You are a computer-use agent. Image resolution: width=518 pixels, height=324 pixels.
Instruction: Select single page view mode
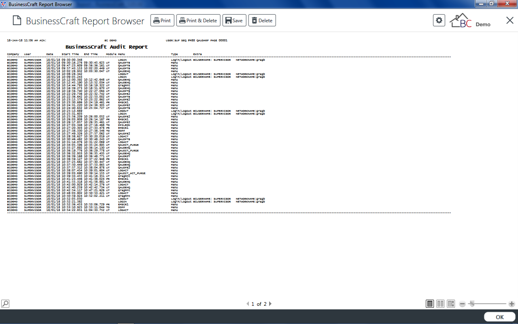pyautogui.click(x=430, y=304)
